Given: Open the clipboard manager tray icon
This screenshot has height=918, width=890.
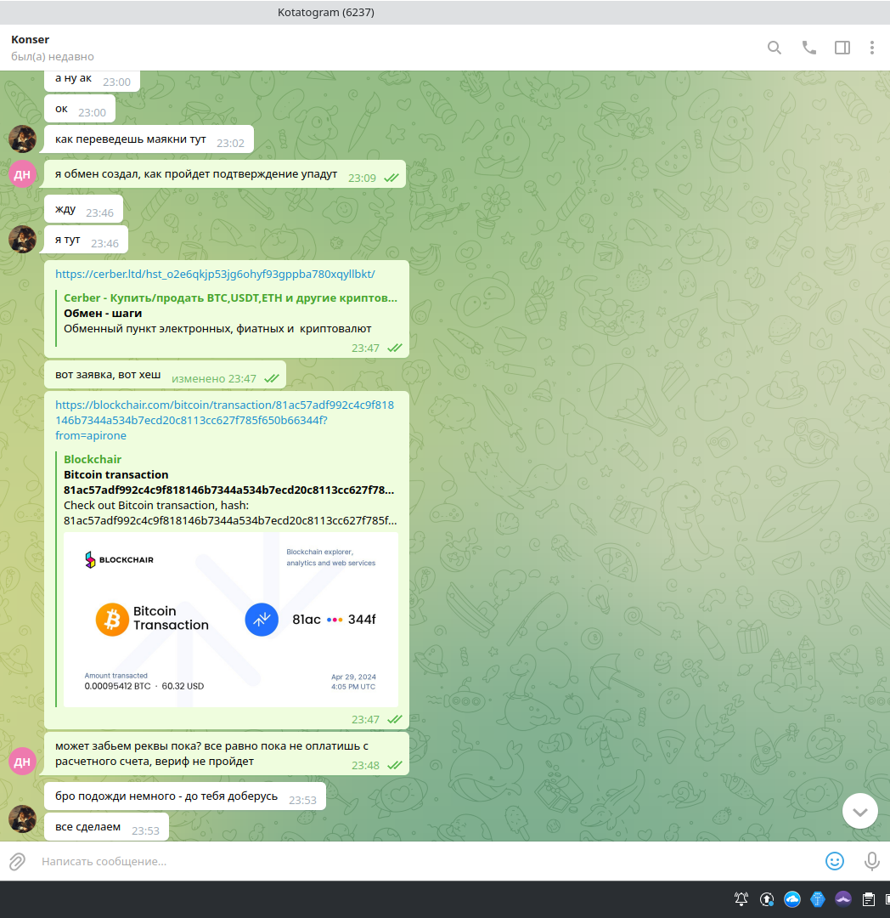Looking at the screenshot, I should tap(869, 898).
